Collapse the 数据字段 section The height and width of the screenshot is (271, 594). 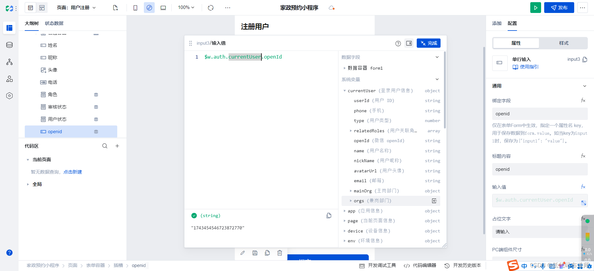coord(437,57)
